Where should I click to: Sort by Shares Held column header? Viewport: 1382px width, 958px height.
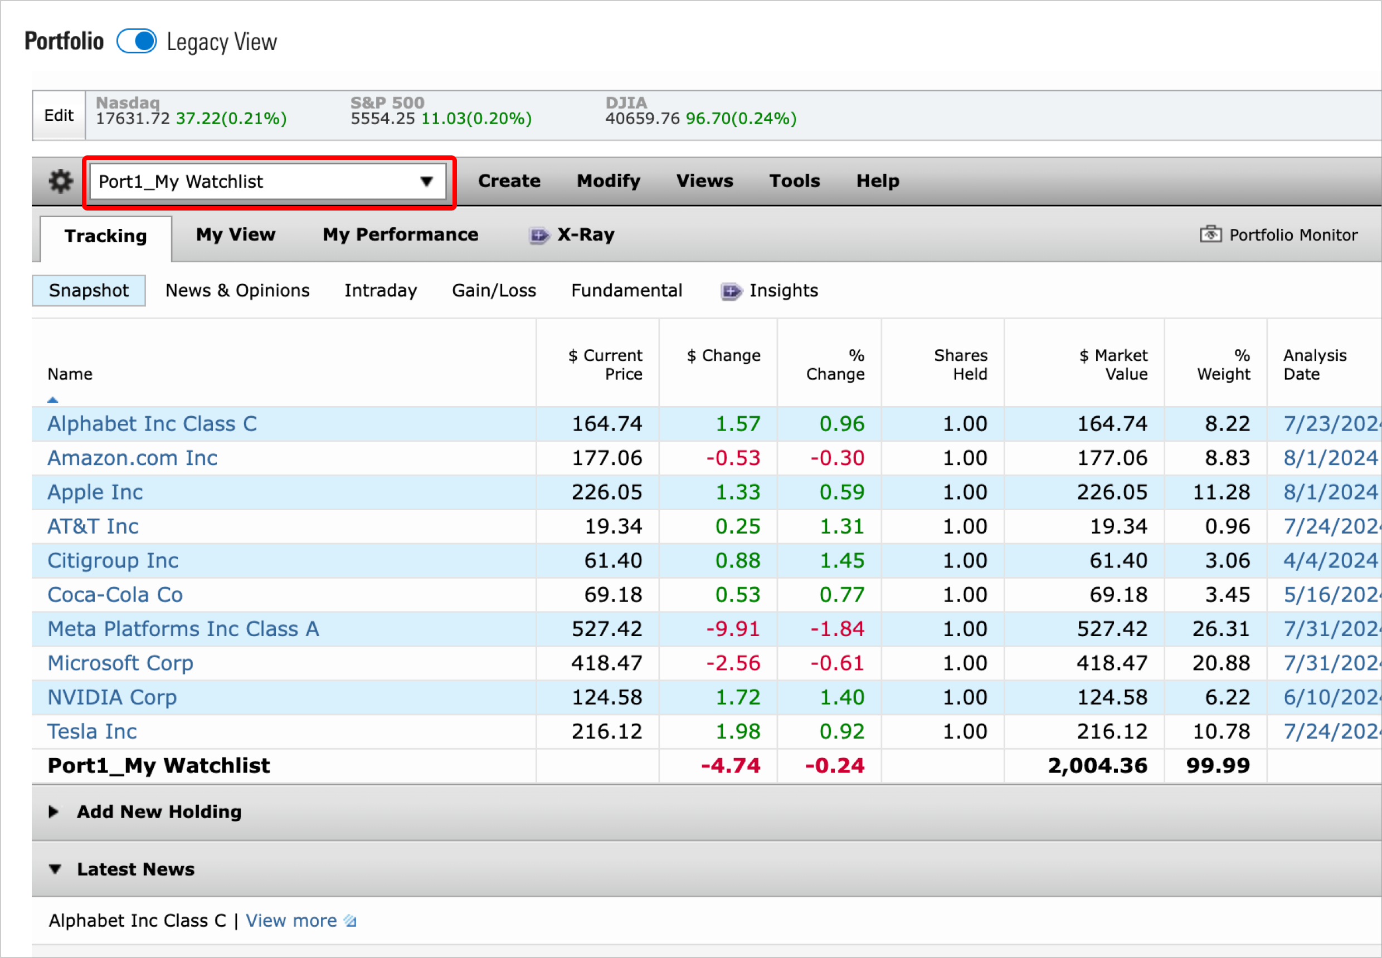click(961, 364)
